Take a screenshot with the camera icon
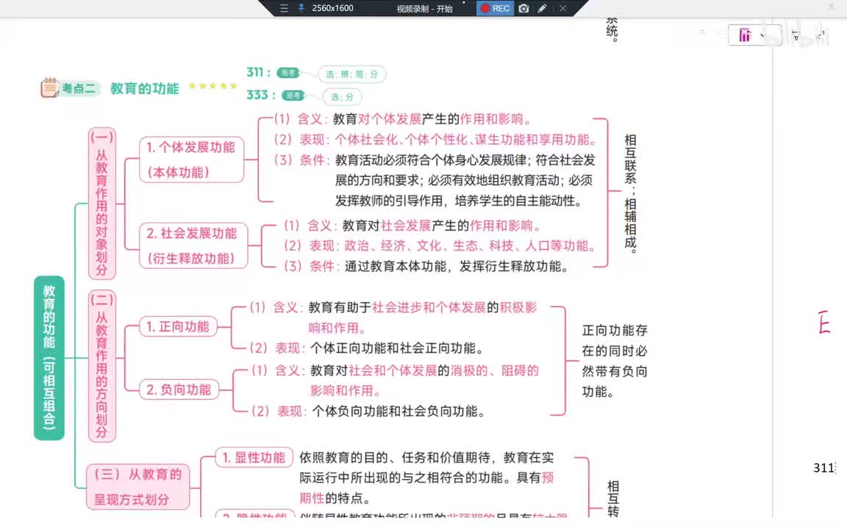Image resolution: width=847 pixels, height=529 pixels. [523, 8]
